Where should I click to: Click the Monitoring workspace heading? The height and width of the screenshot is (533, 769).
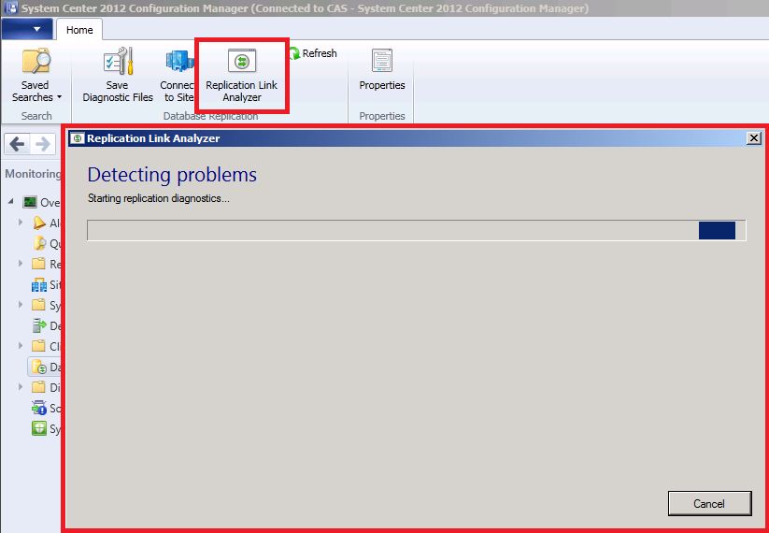pos(33,174)
